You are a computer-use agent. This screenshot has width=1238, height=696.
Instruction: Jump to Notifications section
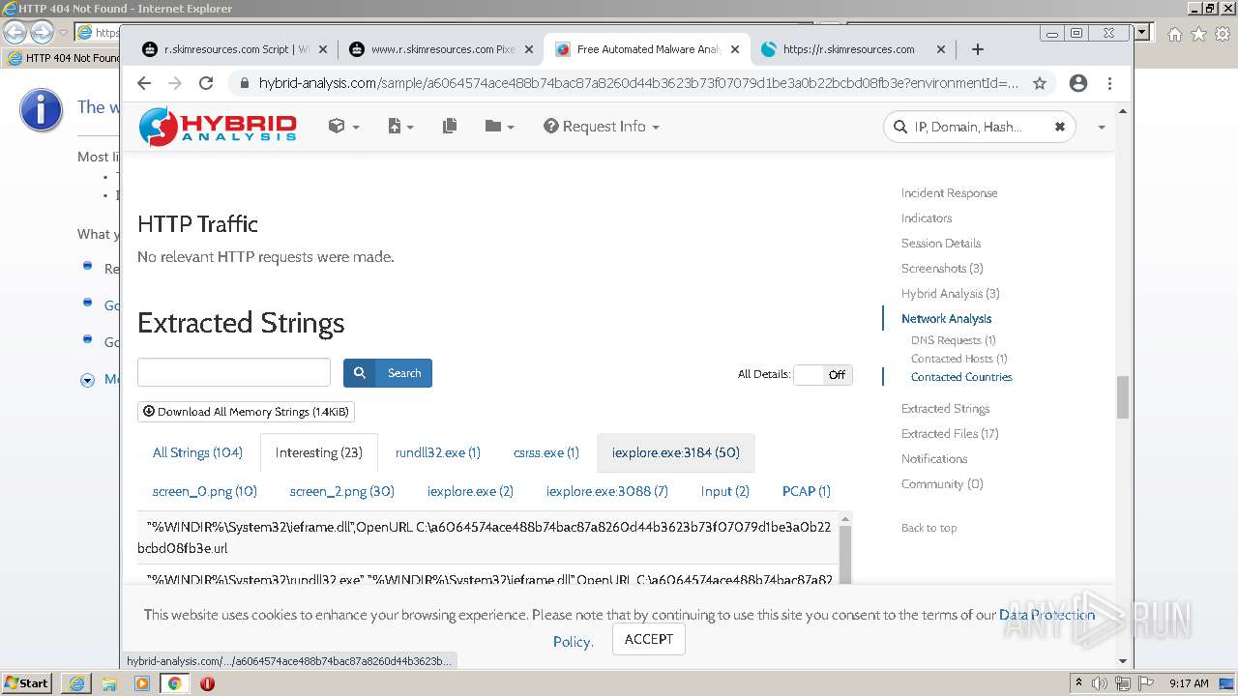point(934,459)
